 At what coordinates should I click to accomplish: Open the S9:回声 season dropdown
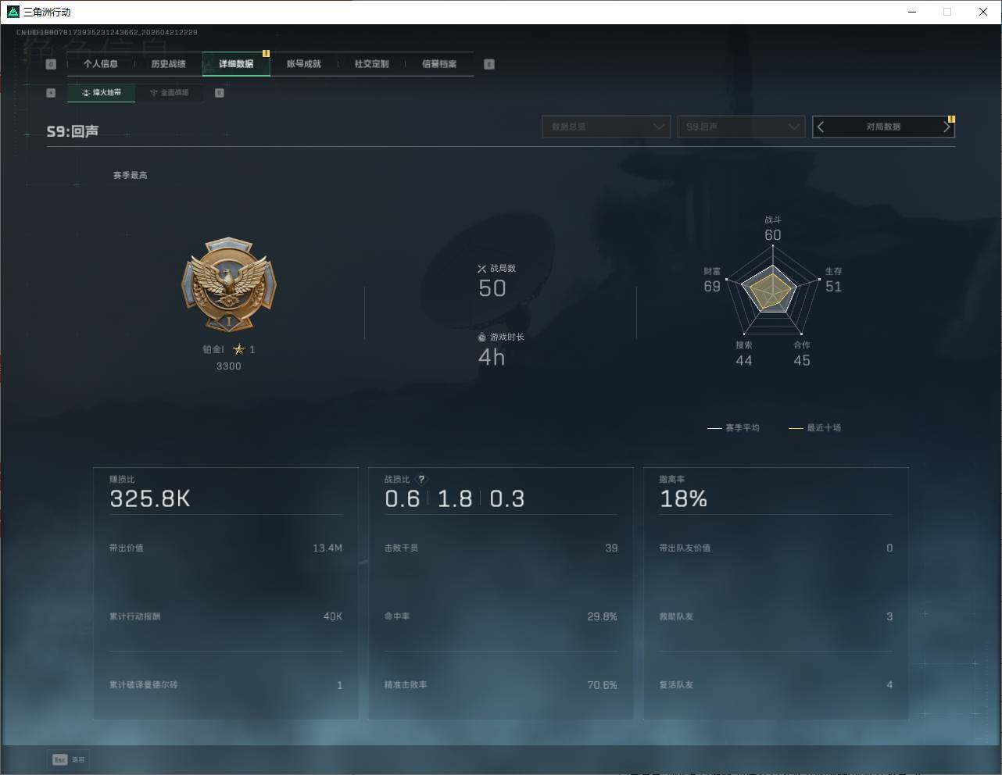(741, 127)
